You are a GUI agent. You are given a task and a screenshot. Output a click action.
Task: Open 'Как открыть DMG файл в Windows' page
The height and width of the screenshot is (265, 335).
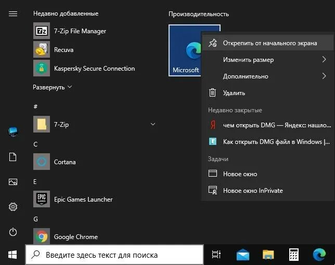click(x=268, y=142)
